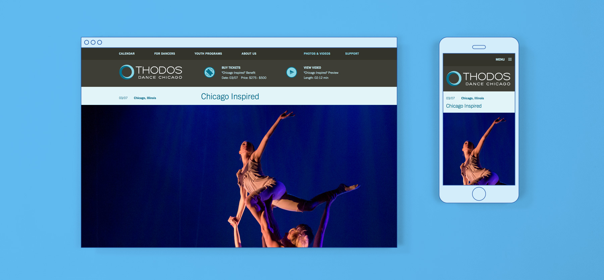
Task: Click the Thodos Dance Chicago desktop logo
Action: (x=151, y=72)
